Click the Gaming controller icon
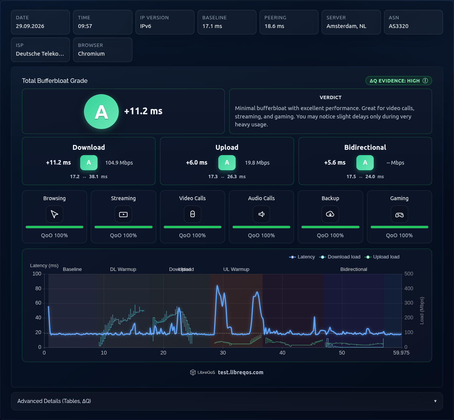 click(x=400, y=214)
